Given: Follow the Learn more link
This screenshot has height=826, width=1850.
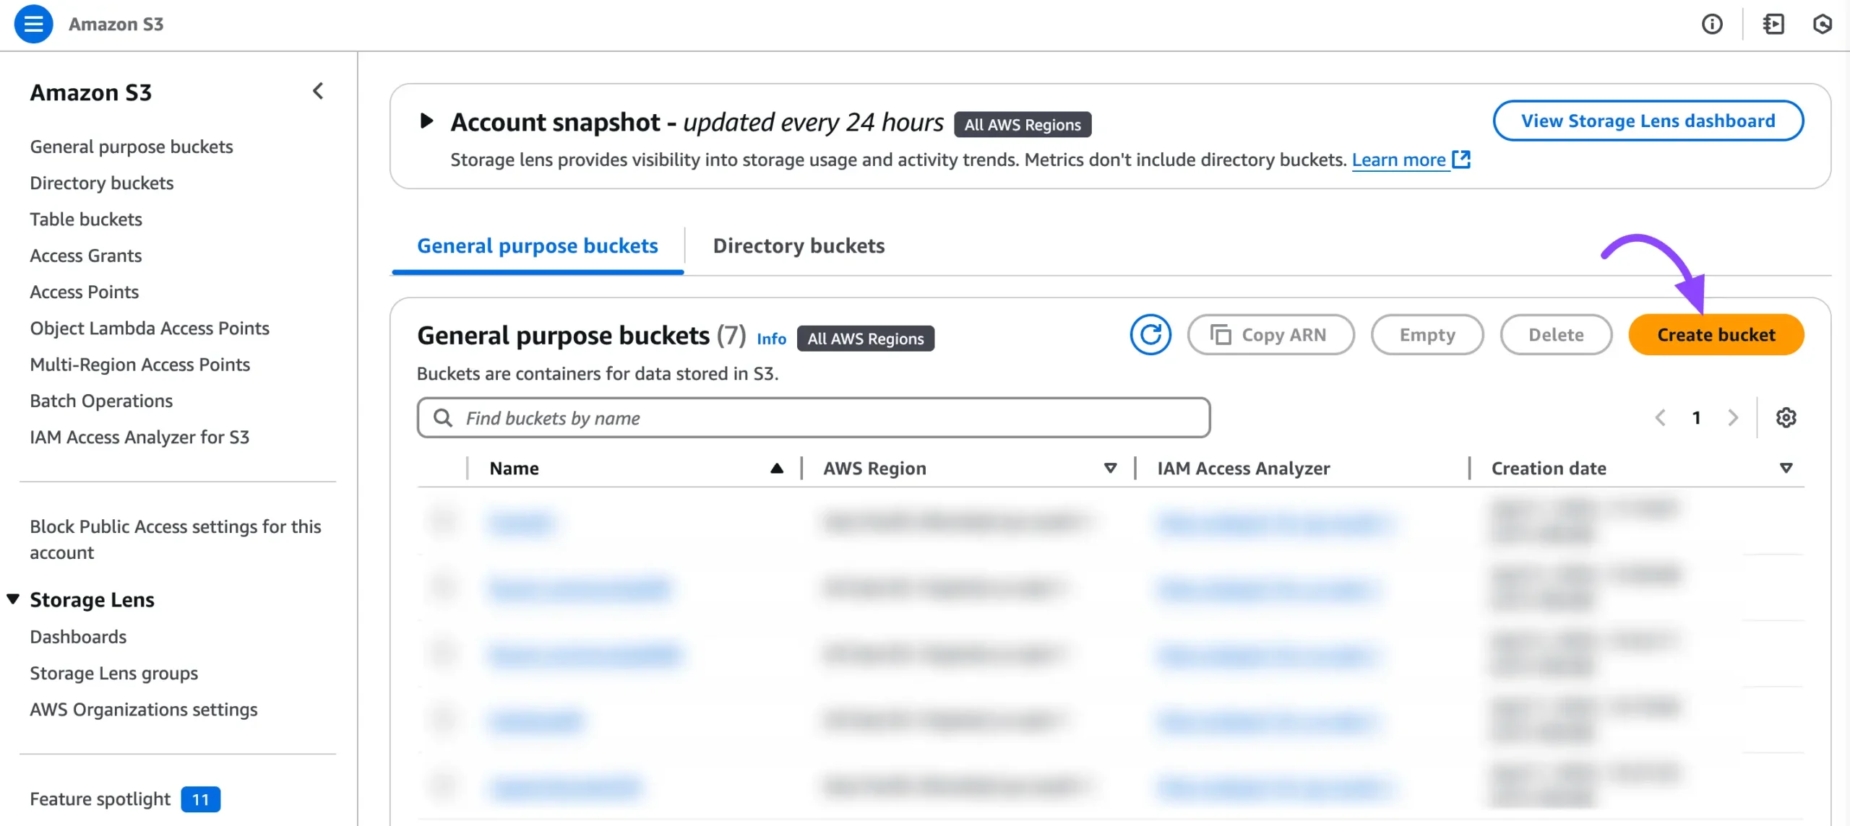Looking at the screenshot, I should click(x=1398, y=160).
